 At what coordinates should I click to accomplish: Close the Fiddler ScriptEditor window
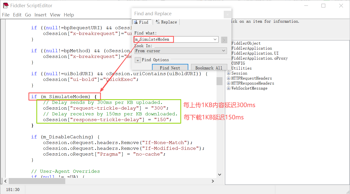(x=341, y=5)
